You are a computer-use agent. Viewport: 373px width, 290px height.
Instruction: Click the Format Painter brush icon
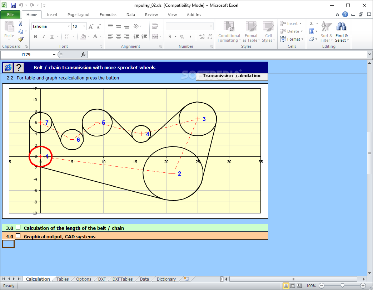21,39
